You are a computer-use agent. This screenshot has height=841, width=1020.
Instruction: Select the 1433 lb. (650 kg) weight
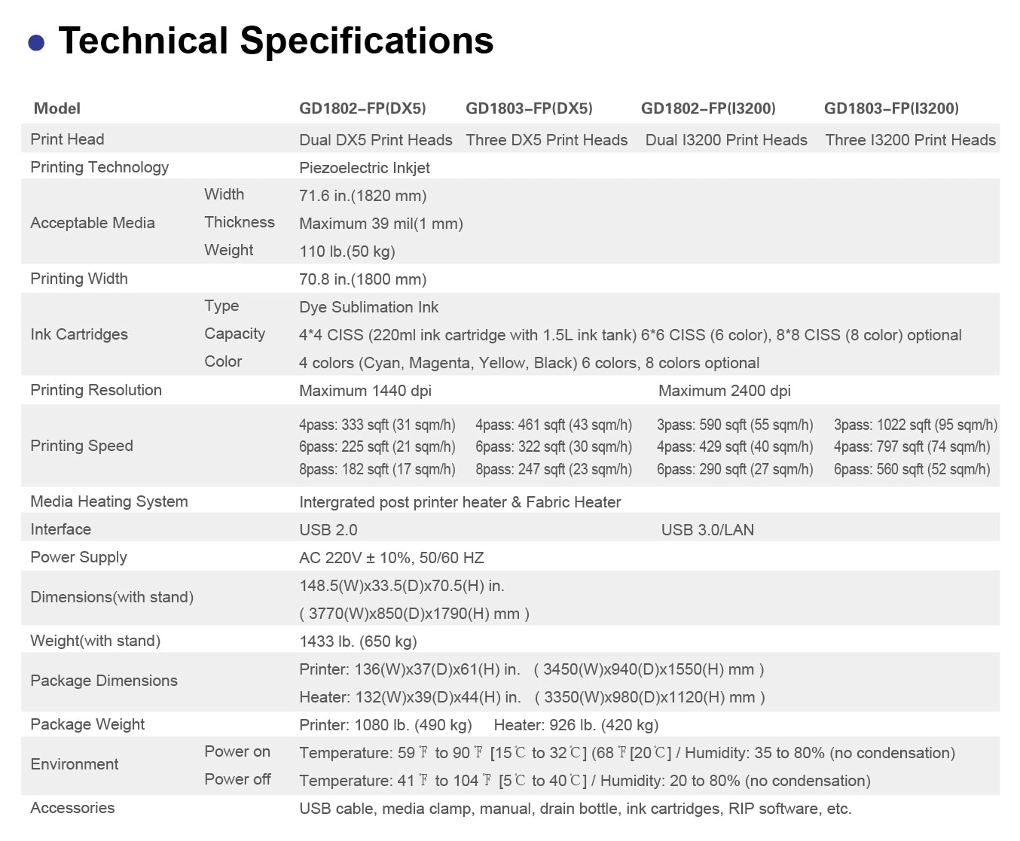pos(358,641)
